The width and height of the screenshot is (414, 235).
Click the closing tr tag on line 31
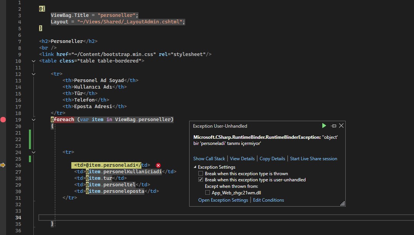point(70,197)
